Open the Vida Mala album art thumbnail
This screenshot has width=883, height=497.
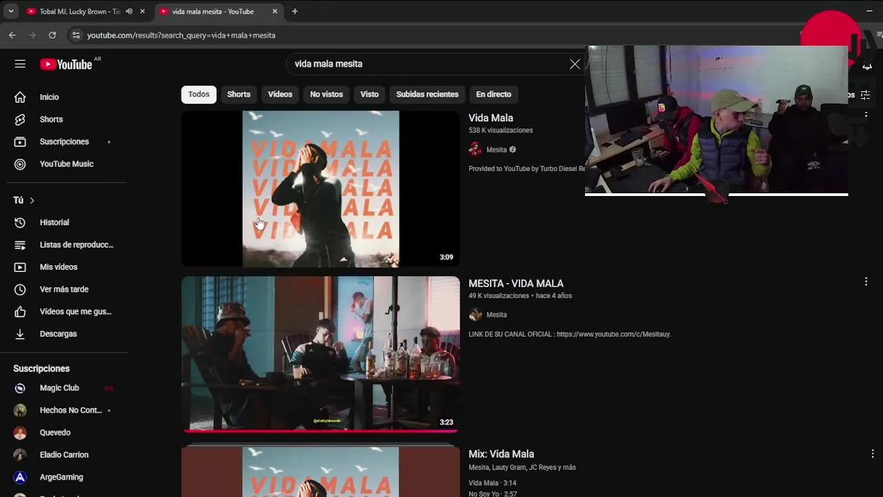320,188
